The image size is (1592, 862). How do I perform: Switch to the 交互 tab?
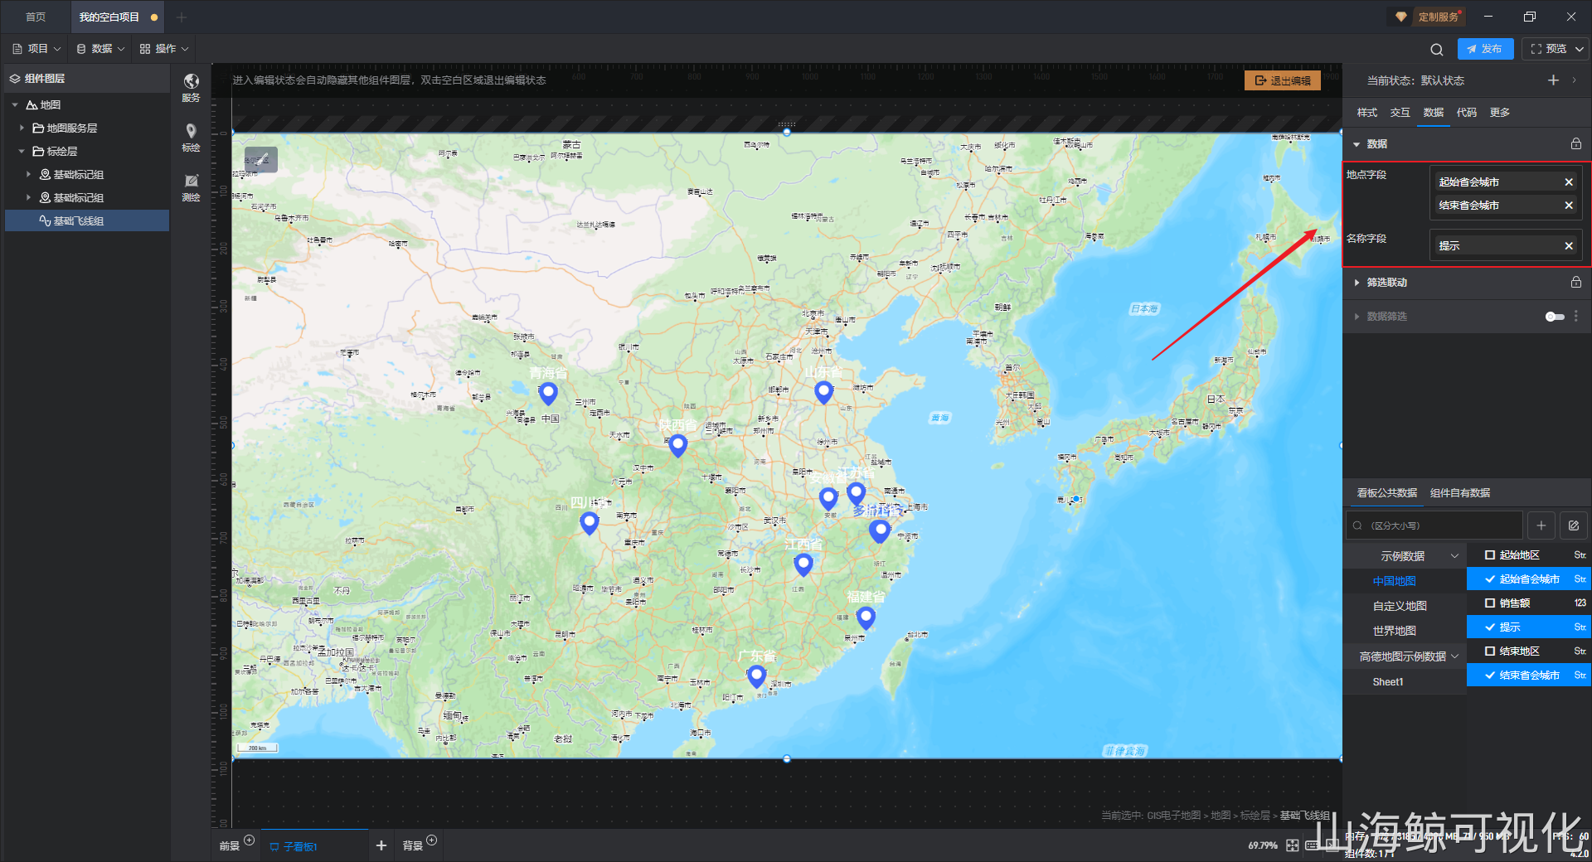coord(1400,113)
